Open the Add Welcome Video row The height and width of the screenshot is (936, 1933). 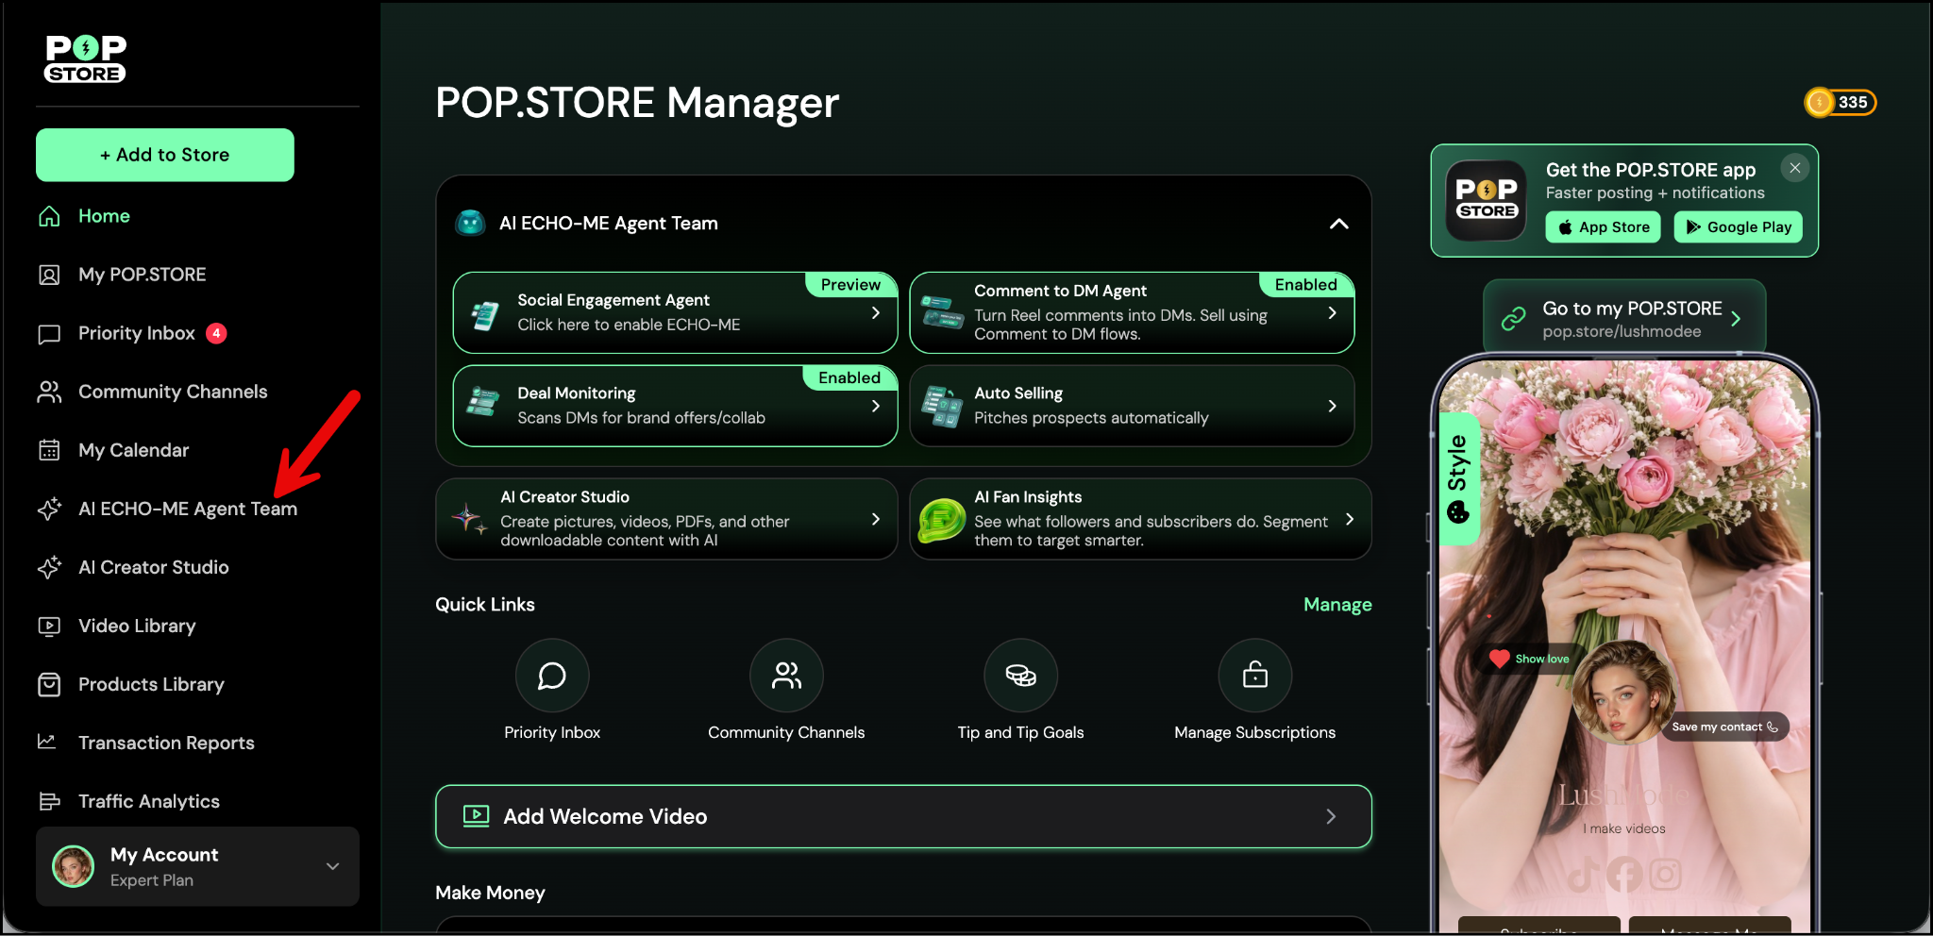coord(903,816)
